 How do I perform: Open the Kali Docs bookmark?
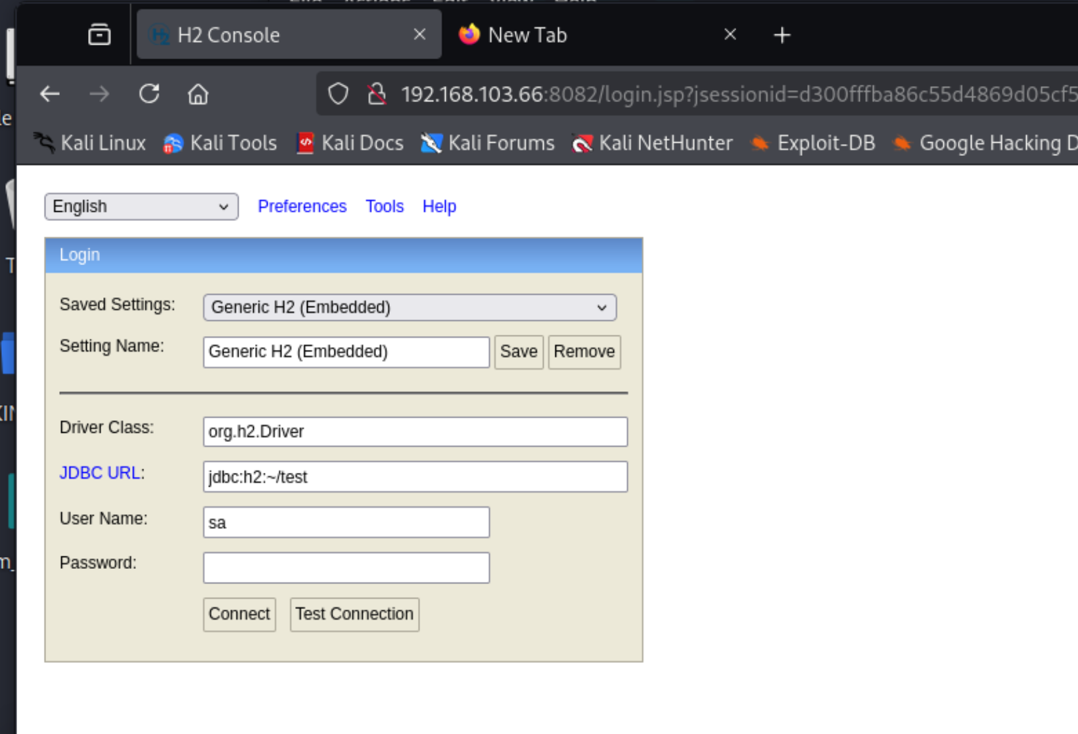[x=350, y=143]
